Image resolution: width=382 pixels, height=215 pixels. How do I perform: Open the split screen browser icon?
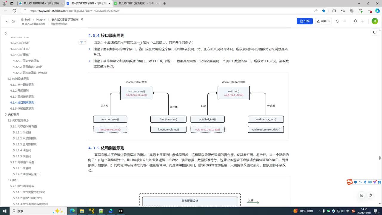coord(334,11)
